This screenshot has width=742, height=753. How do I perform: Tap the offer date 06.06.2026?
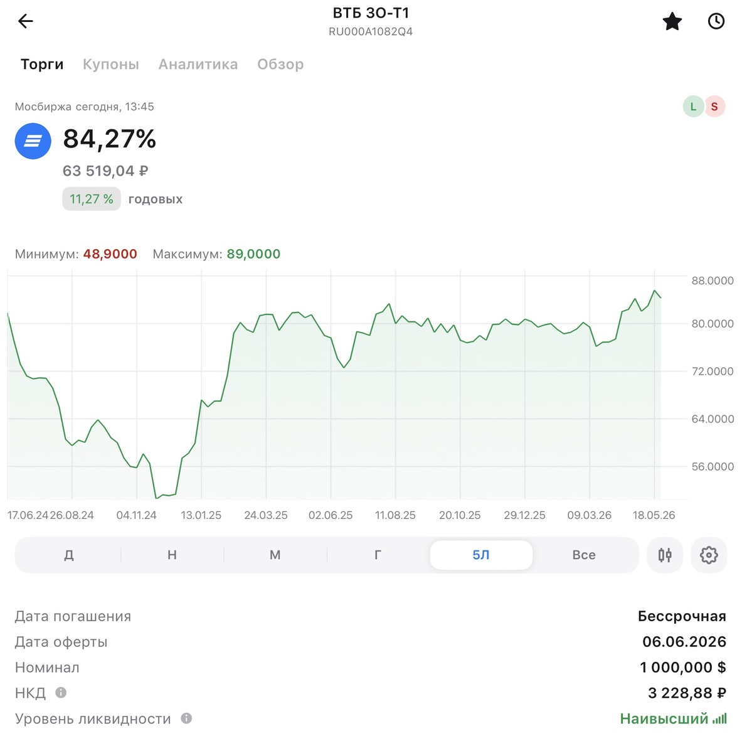[684, 642]
